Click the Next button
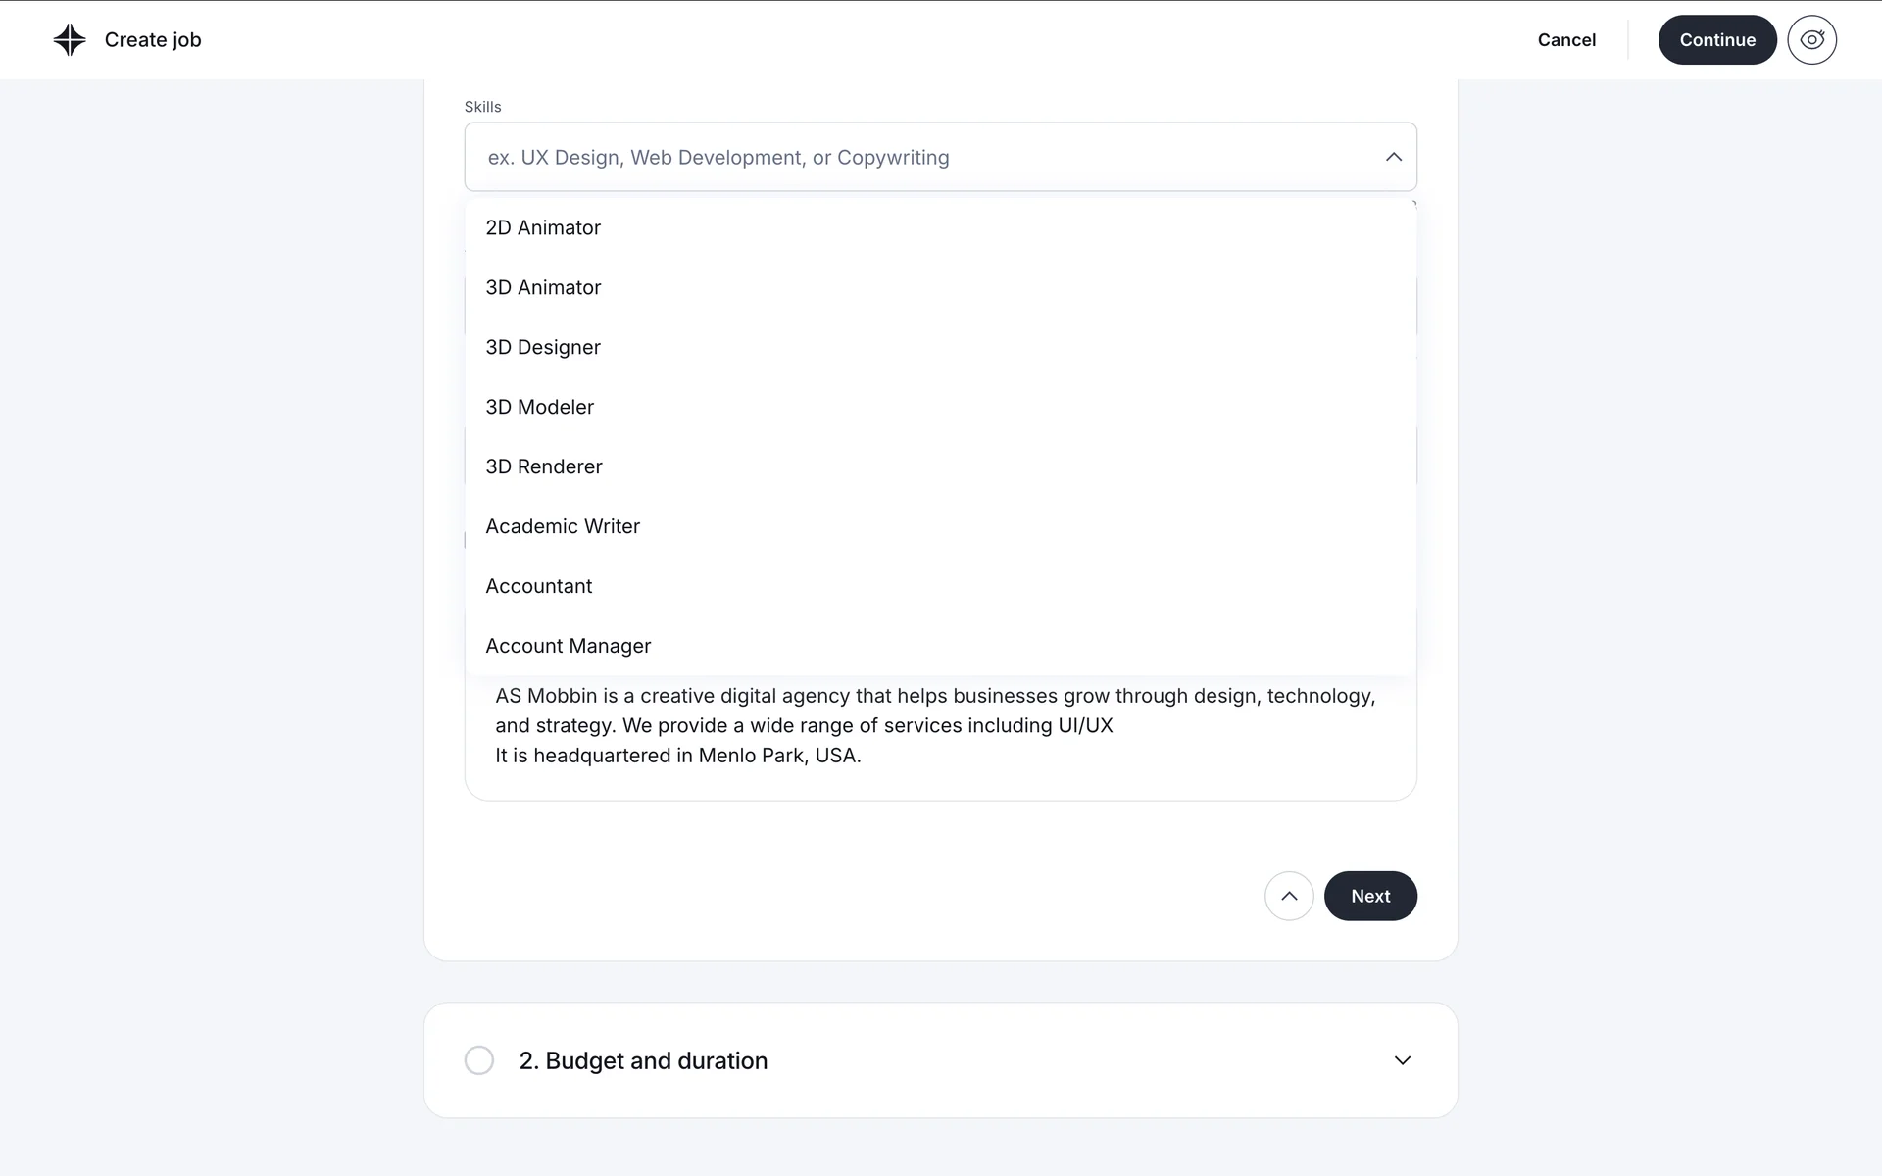Image resolution: width=1882 pixels, height=1176 pixels. tap(1370, 896)
